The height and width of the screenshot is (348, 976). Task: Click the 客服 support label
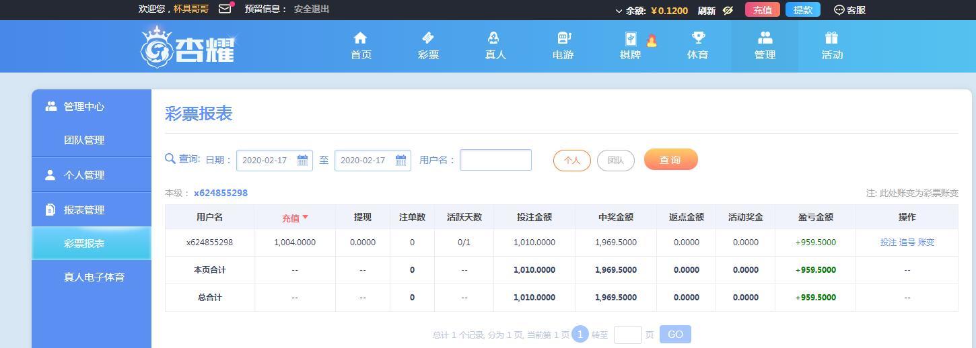[x=856, y=10]
